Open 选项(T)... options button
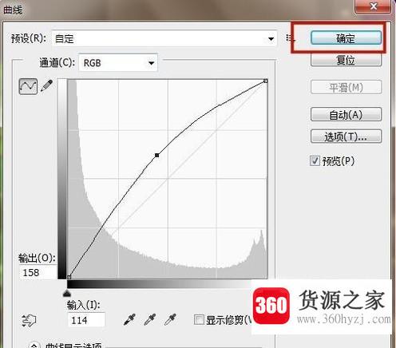 [346, 136]
